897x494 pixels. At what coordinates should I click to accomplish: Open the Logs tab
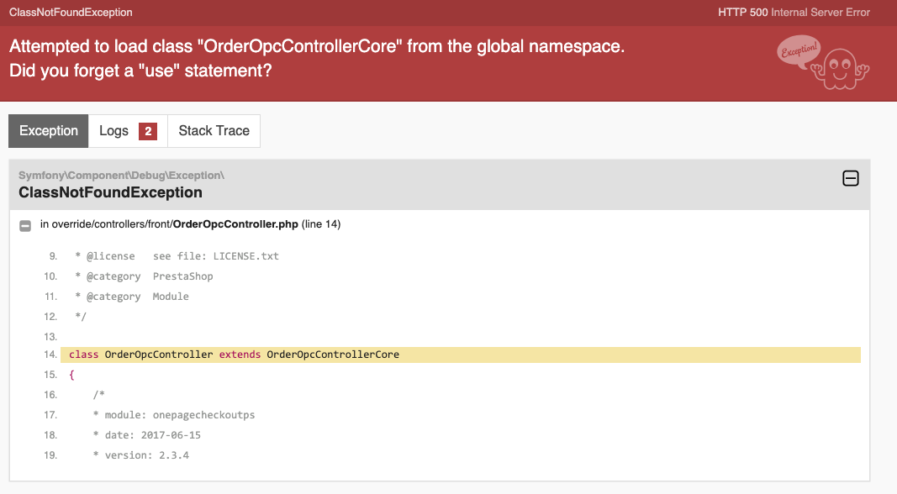pos(128,131)
